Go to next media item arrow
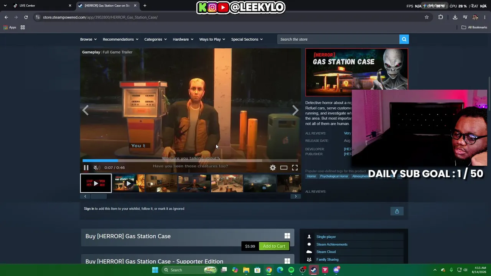 click(x=295, y=110)
